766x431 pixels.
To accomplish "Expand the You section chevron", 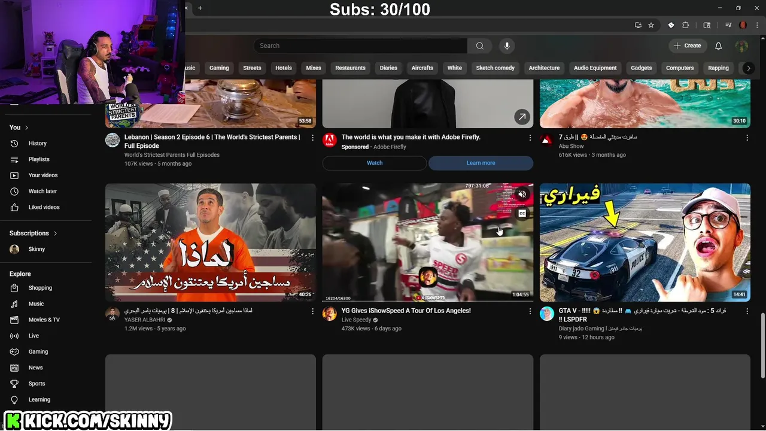I will (26, 128).
